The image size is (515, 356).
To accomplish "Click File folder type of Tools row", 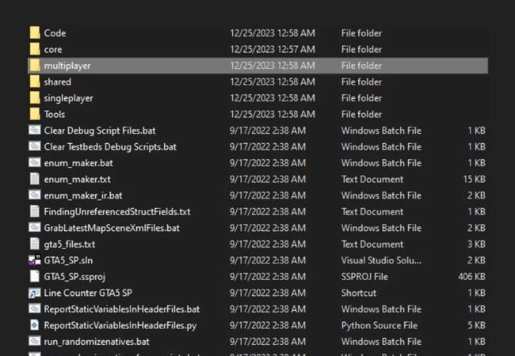I will coord(361,115).
